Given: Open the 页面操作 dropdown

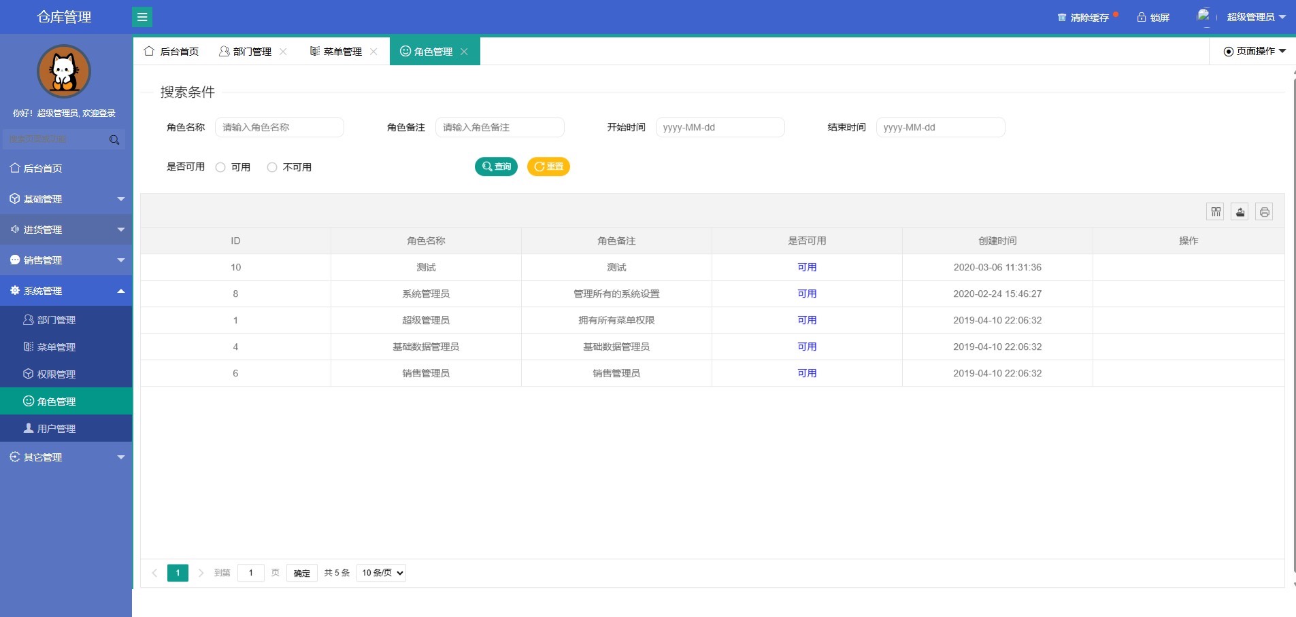Looking at the screenshot, I should tap(1255, 52).
